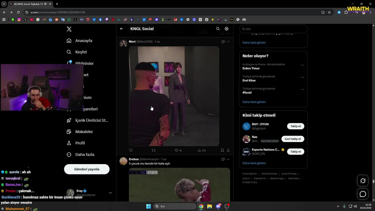Viewport: 375px width, 211px height.
Task: Open the Windows Start menu
Action: [x=149, y=206]
